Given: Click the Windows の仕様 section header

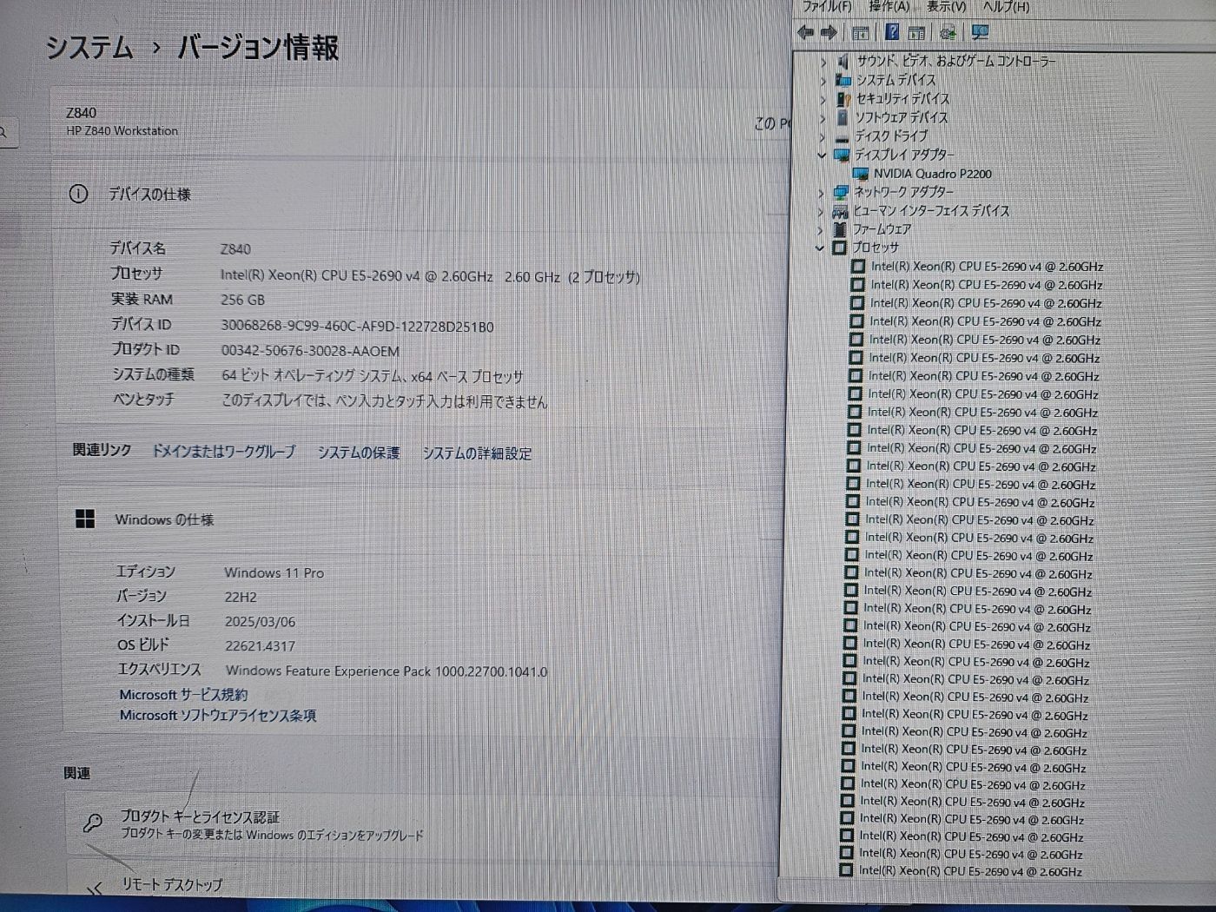Looking at the screenshot, I should [164, 519].
